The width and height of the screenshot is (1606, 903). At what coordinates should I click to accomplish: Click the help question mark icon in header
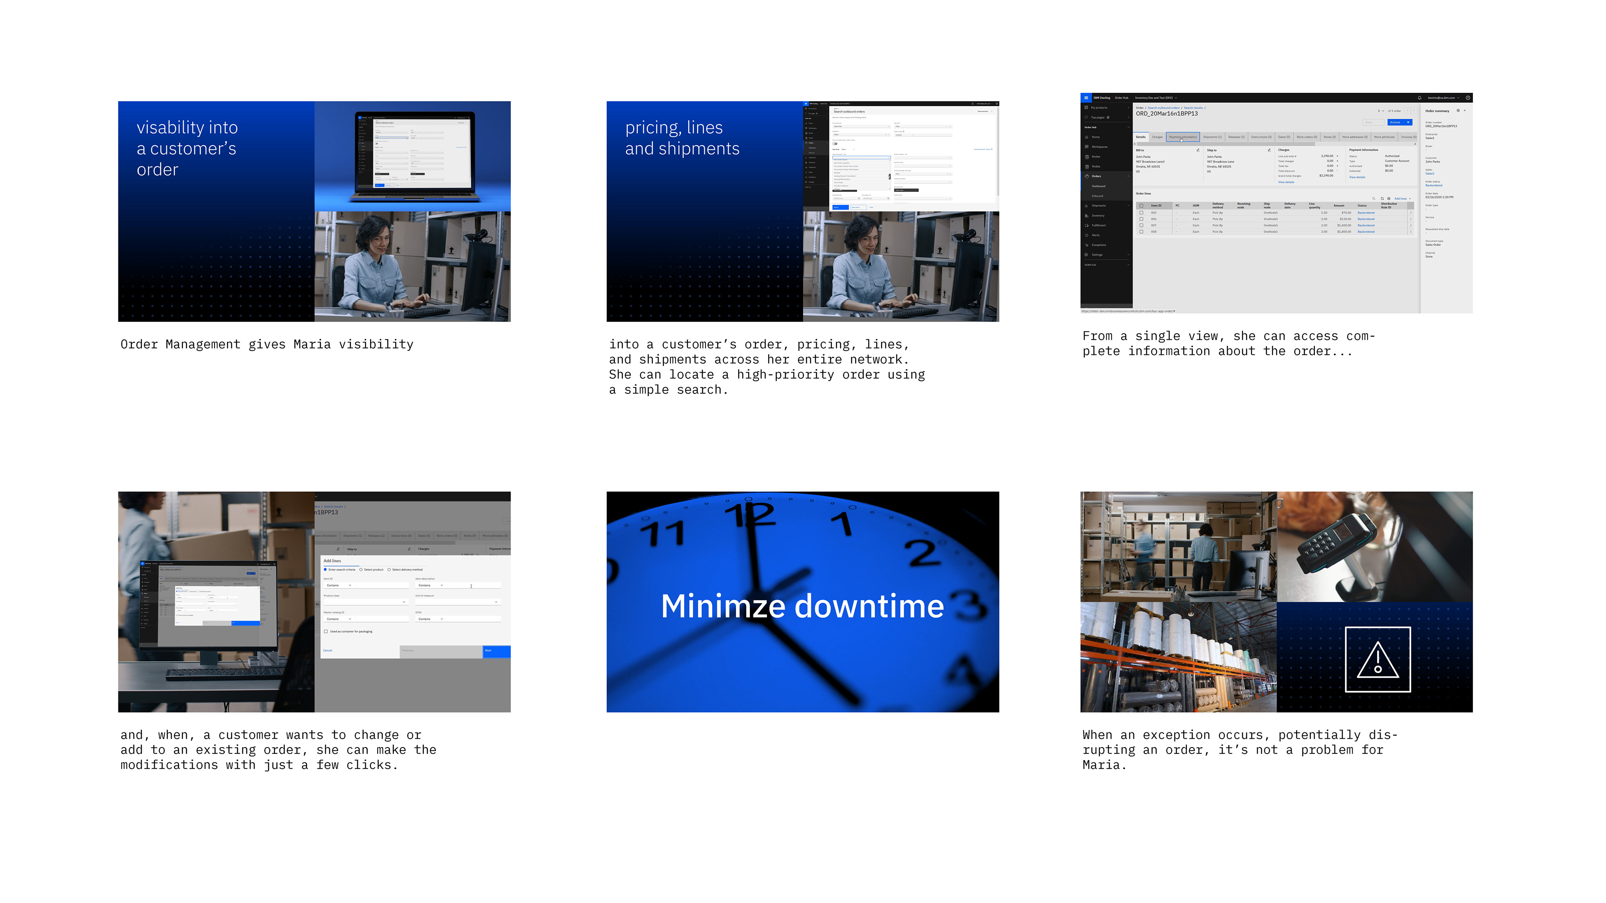click(x=1468, y=98)
